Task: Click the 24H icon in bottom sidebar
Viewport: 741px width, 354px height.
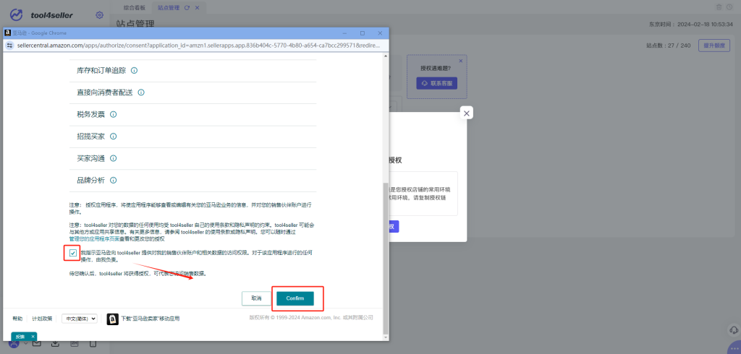Action: (x=75, y=344)
